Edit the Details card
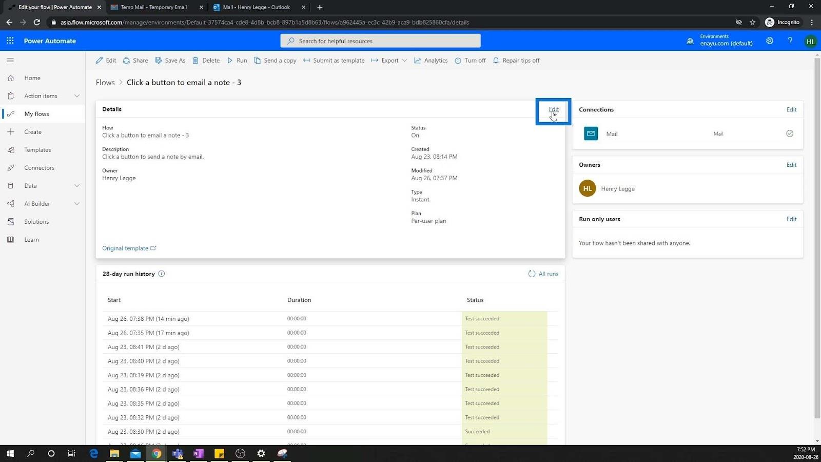This screenshot has height=462, width=821. (x=554, y=109)
